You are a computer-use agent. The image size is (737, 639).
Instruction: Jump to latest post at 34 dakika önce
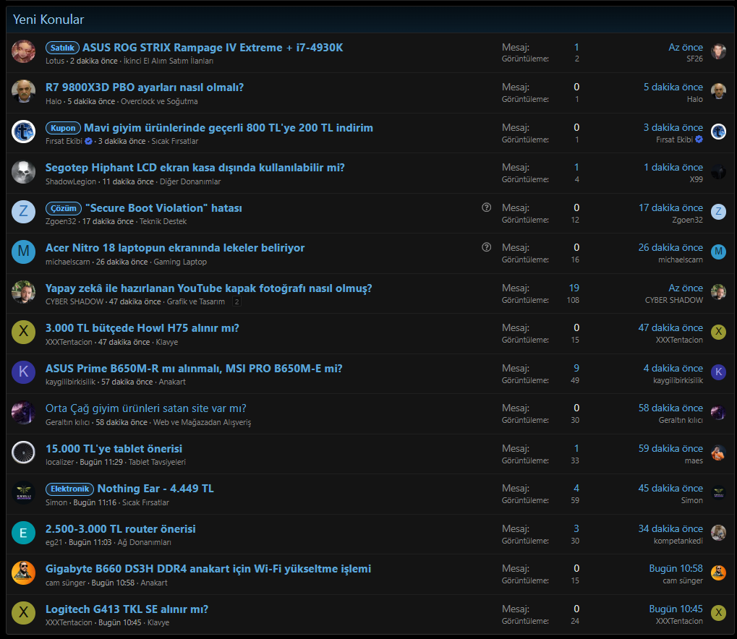tap(670, 529)
